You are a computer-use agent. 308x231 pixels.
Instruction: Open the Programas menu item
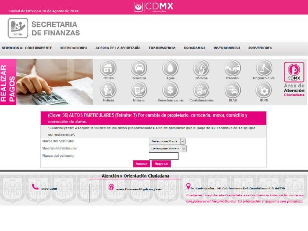pyautogui.click(x=195, y=48)
